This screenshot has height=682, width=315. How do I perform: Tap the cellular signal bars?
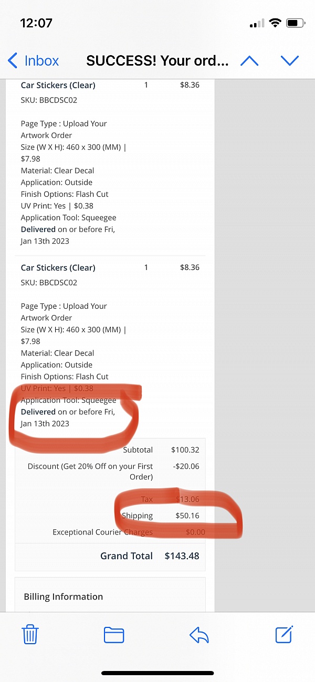tap(257, 24)
